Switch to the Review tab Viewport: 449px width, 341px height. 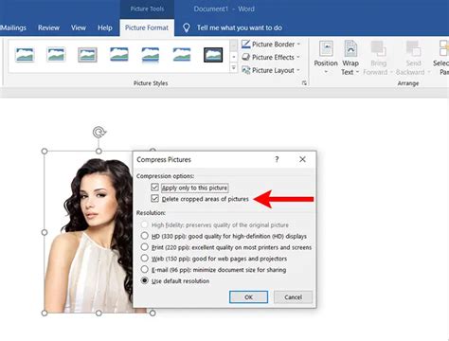click(48, 27)
